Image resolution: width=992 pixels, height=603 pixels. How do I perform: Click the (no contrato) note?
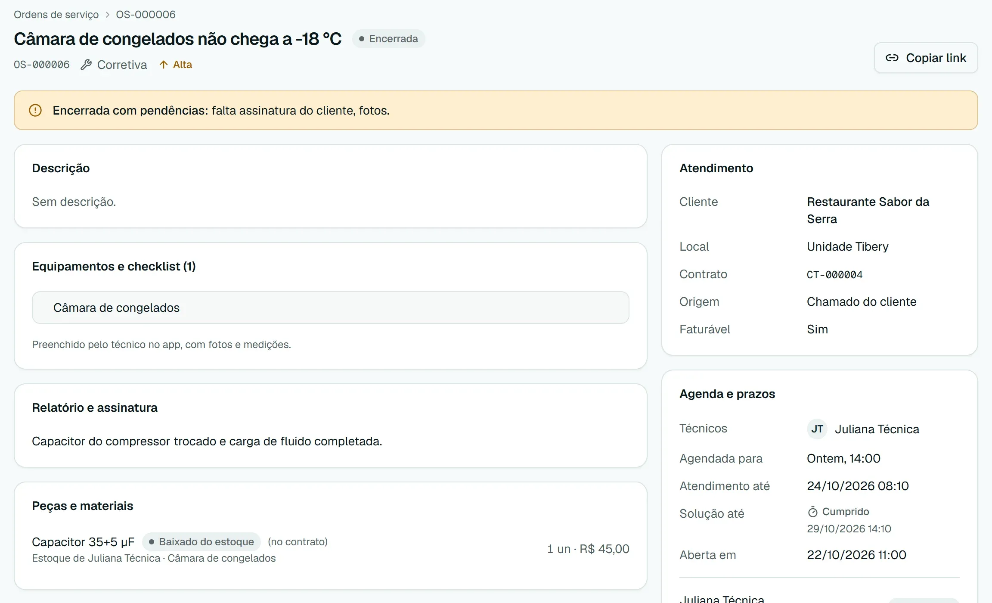pos(298,542)
